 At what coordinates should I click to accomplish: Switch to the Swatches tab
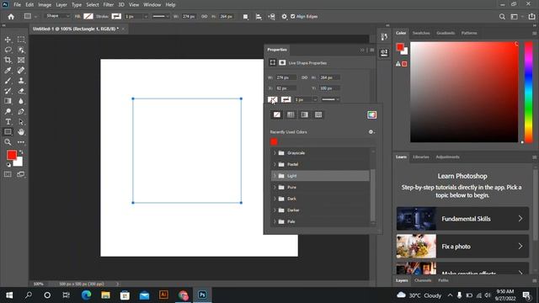pyautogui.click(x=421, y=33)
